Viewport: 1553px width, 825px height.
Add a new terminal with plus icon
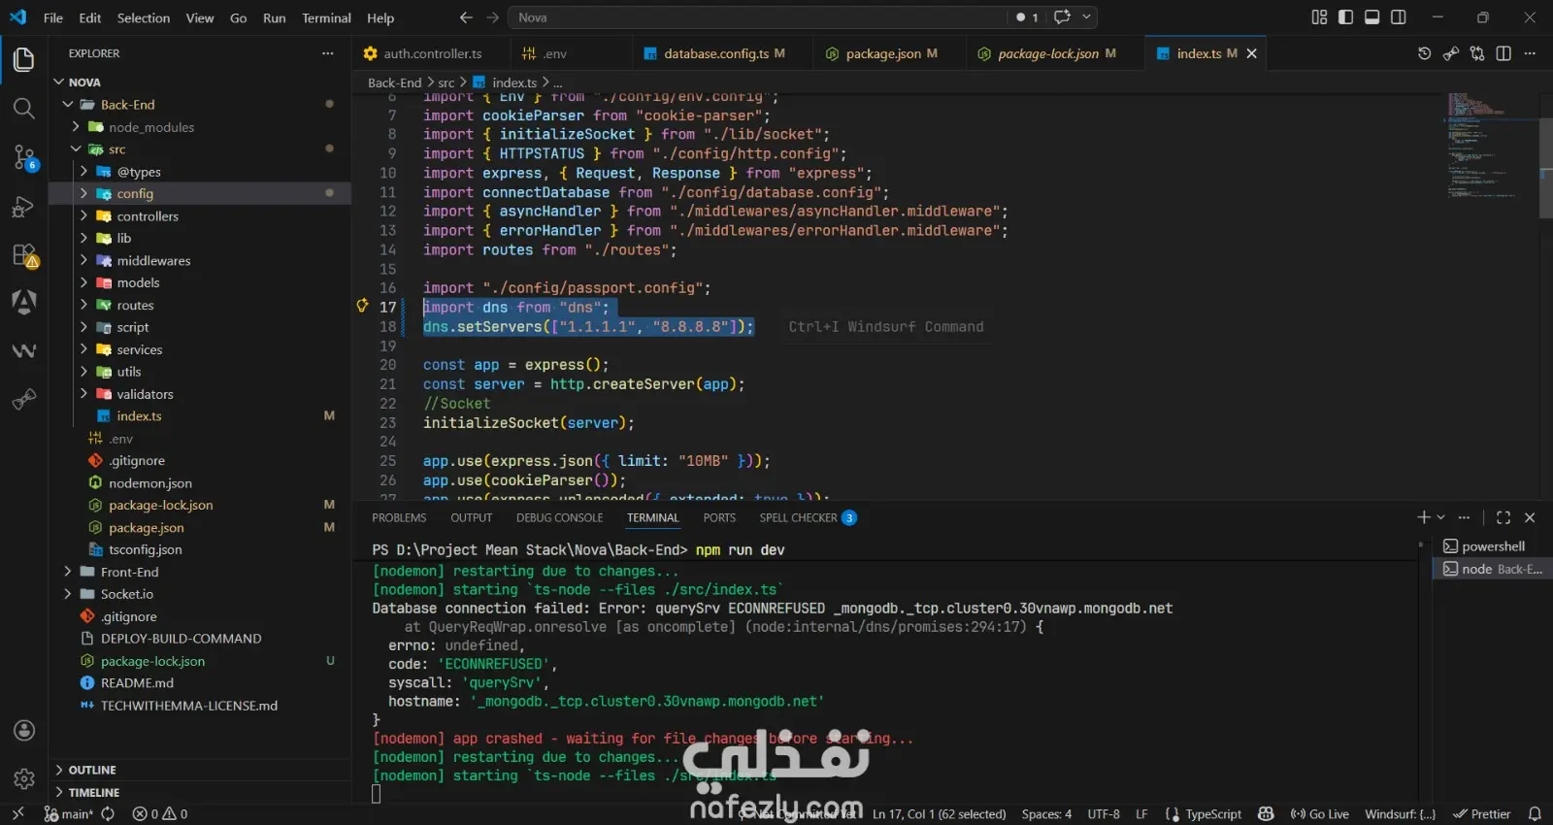click(1423, 517)
